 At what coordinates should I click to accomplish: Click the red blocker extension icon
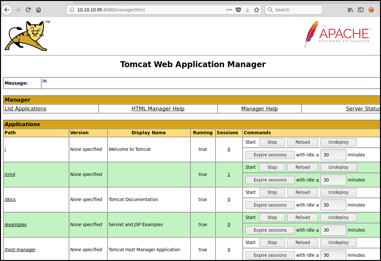pyautogui.click(x=371, y=10)
